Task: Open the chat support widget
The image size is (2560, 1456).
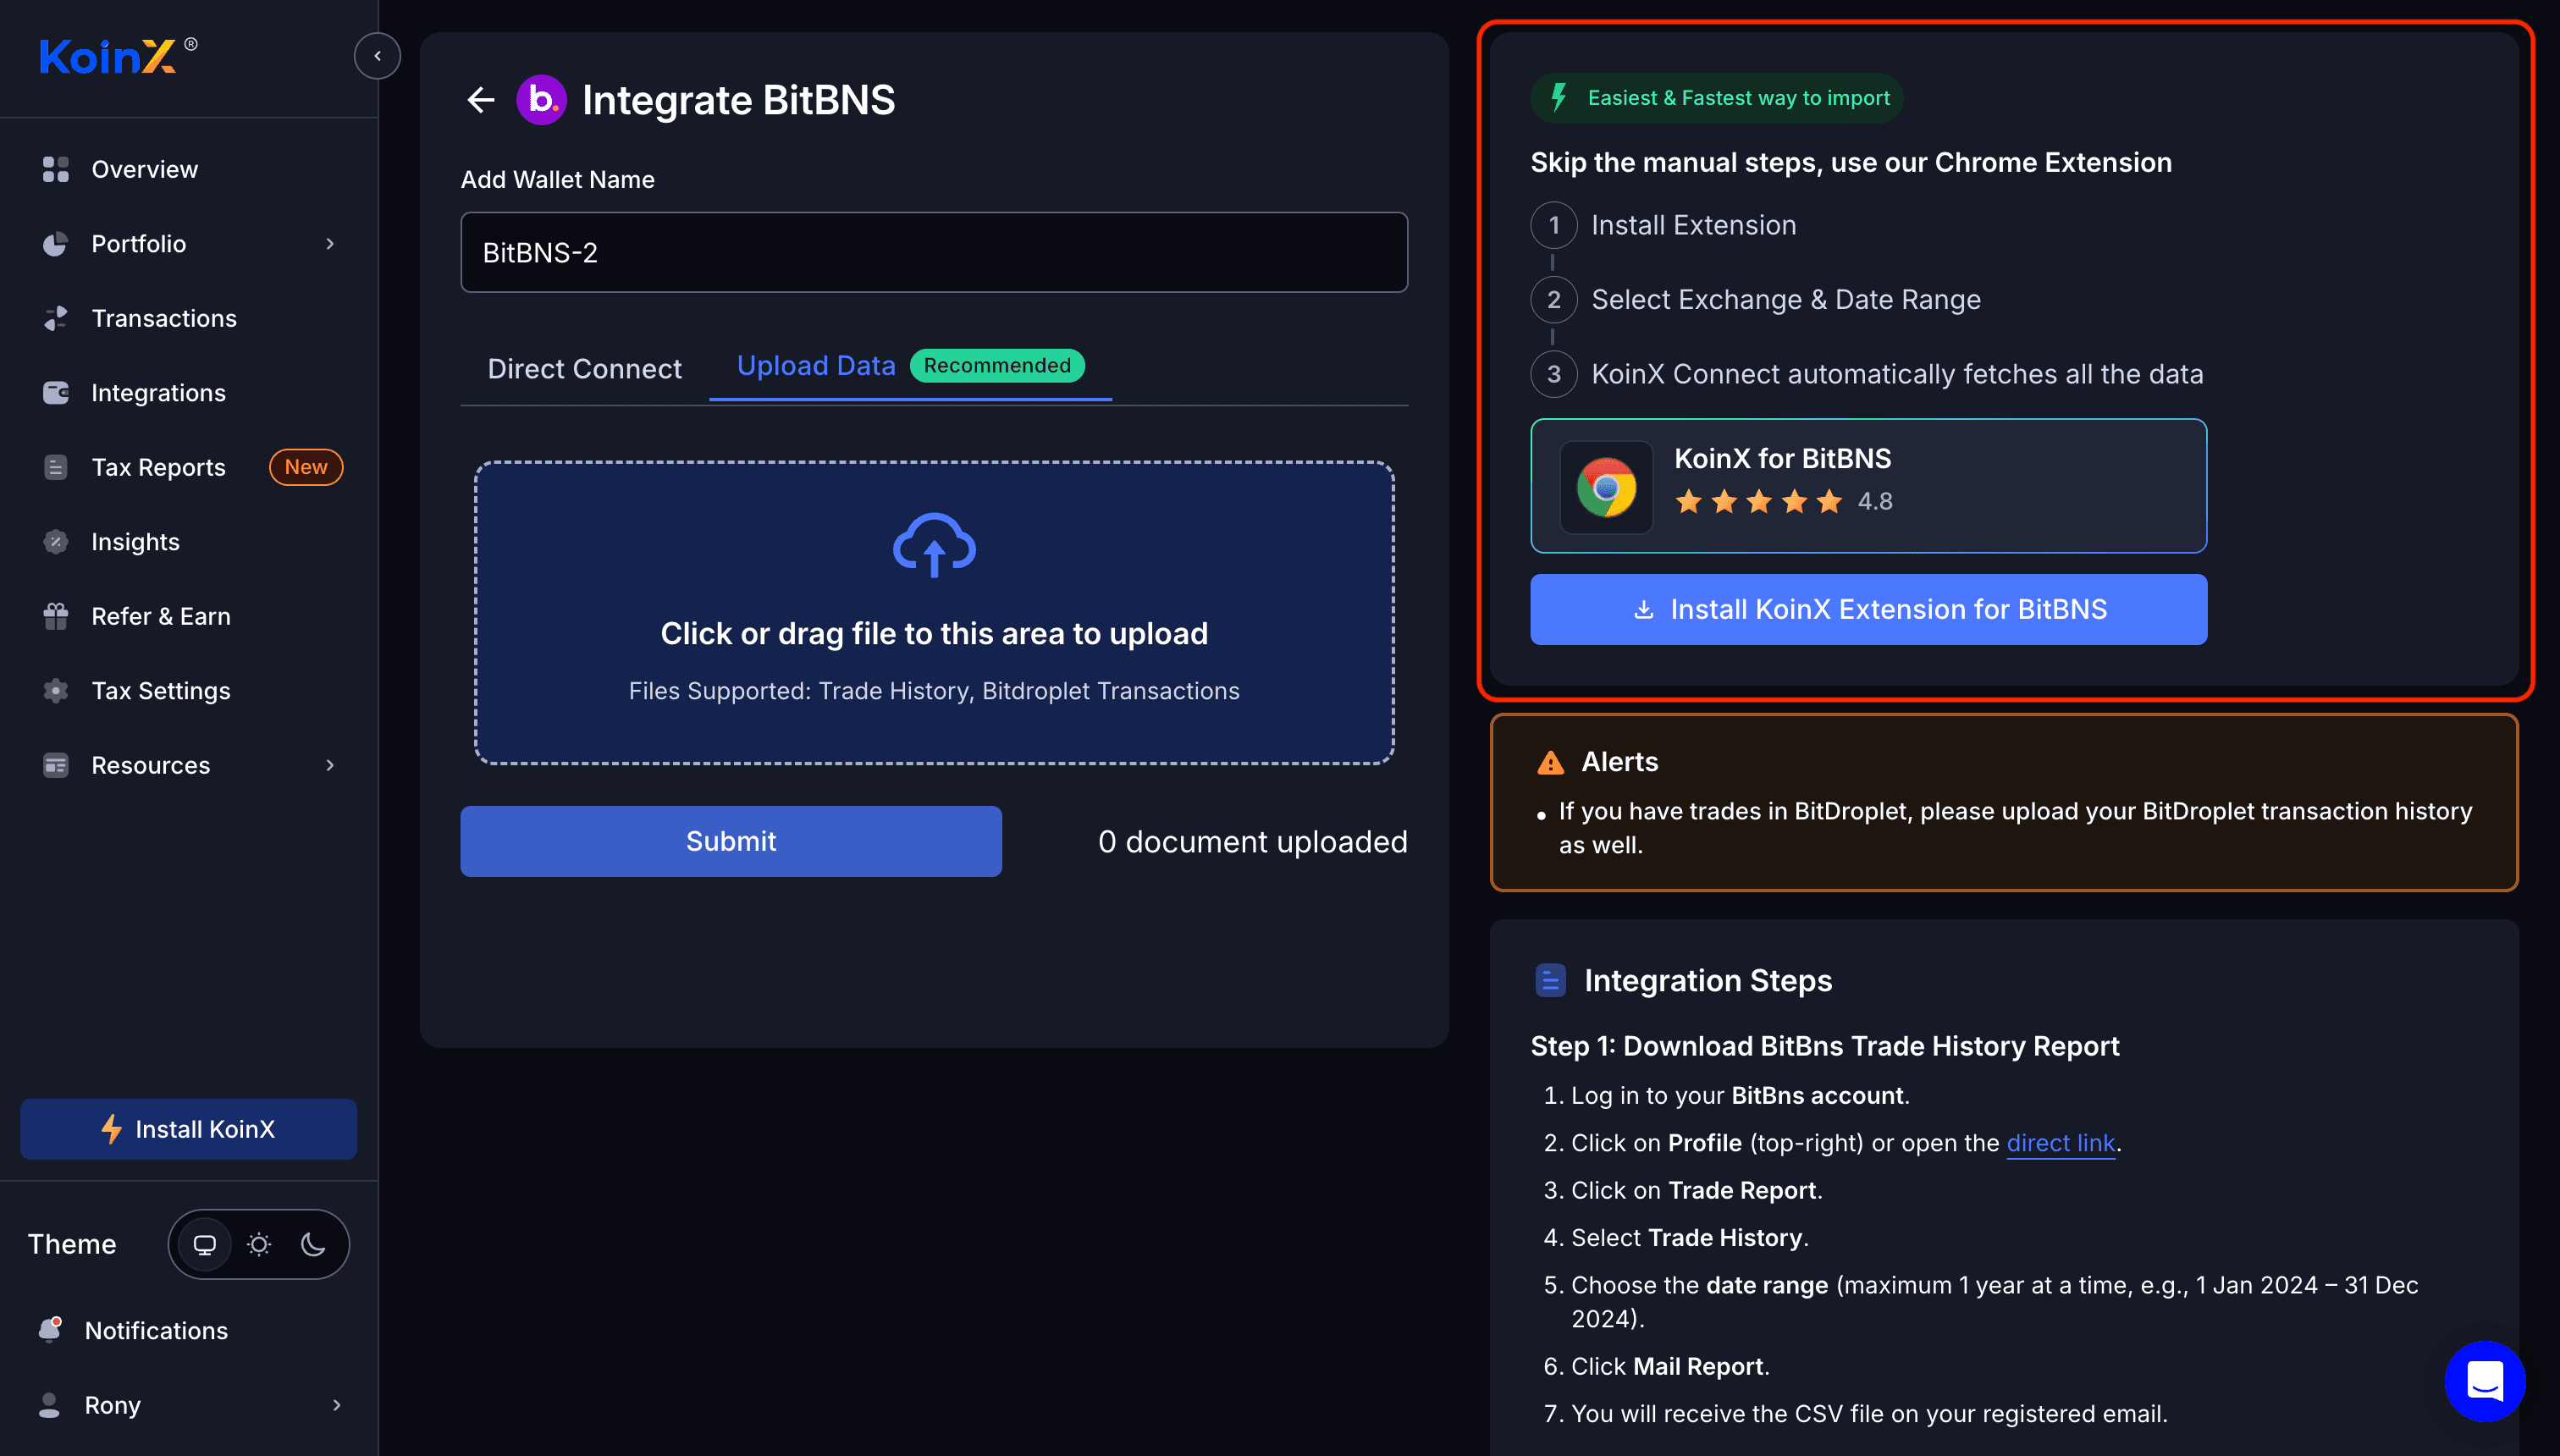Action: coord(2484,1381)
